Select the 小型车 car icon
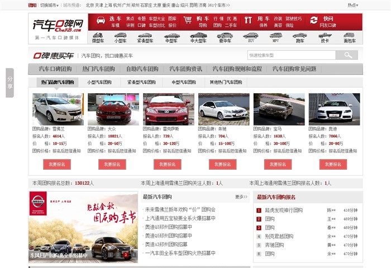This screenshot has width=391, height=268. 121,35
